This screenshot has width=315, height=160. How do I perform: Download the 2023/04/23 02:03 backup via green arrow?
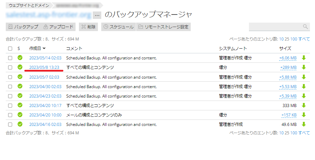point(304,96)
